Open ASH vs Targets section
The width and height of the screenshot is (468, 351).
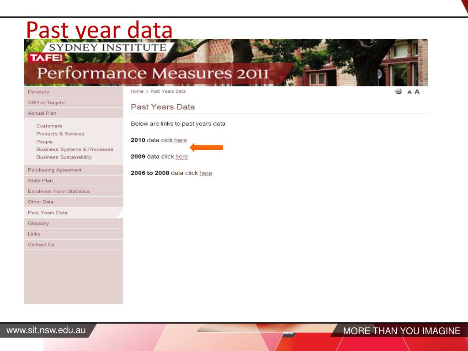74,103
